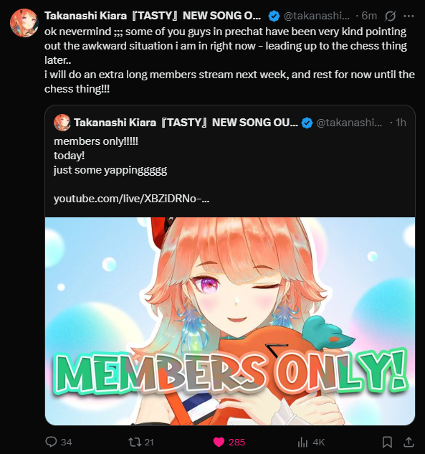The image size is (425, 454).
Task: Open Takanashi Kiara's large profile avatar
Action: (x=24, y=23)
